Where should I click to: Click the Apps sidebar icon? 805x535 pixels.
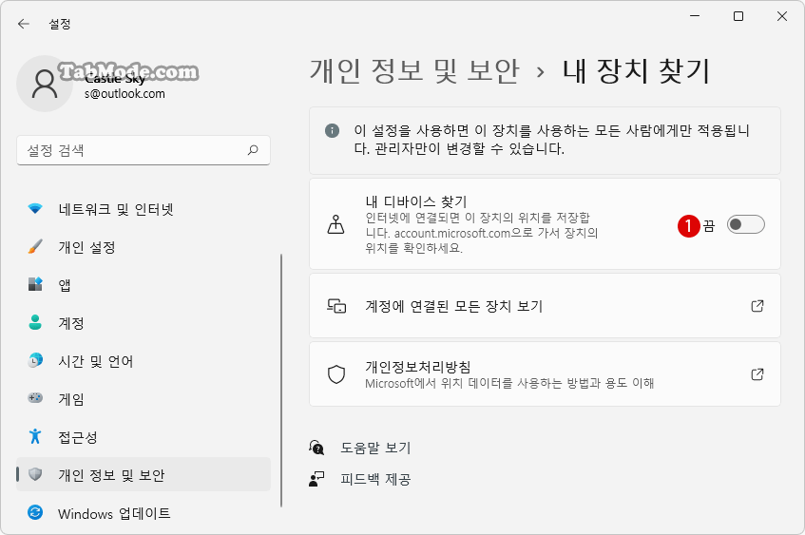pos(35,284)
